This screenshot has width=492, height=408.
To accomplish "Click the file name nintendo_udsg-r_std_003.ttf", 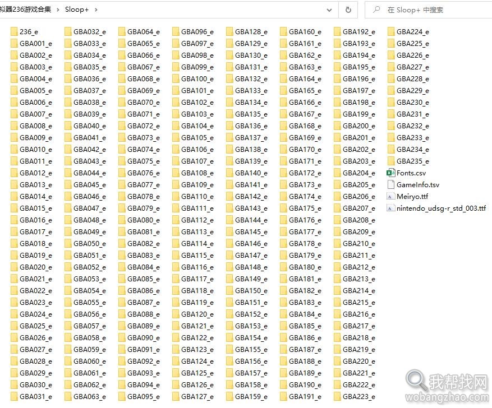I will 441,208.
